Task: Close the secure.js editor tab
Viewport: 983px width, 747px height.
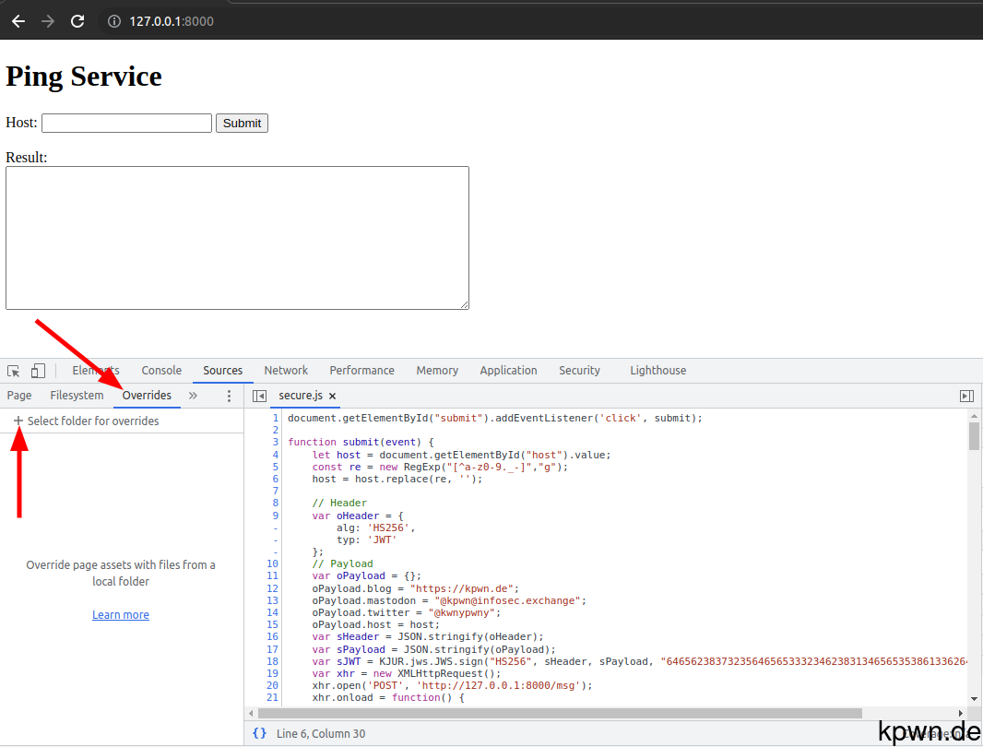Action: (332, 395)
